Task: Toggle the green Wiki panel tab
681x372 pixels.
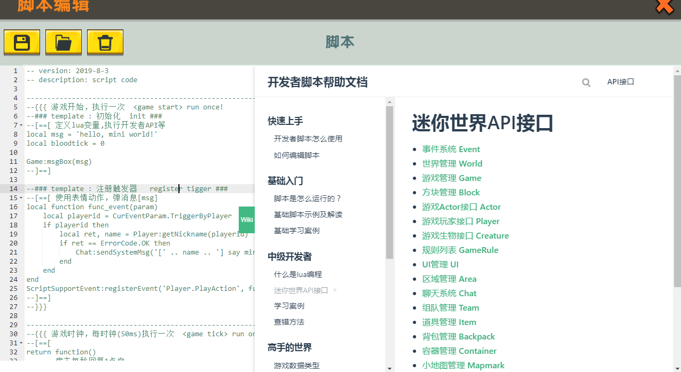Action: click(x=247, y=220)
